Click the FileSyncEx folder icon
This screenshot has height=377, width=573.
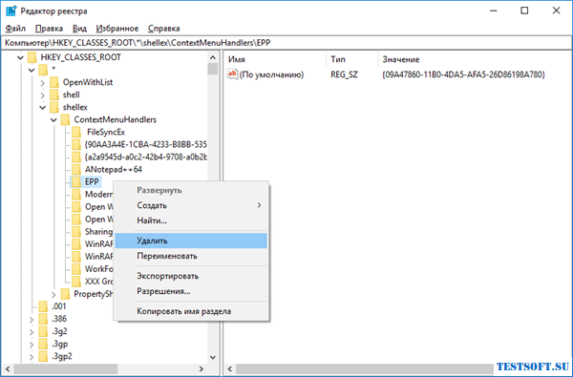click(x=76, y=132)
